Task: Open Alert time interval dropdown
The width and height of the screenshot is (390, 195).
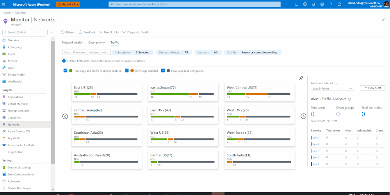Action: click(332, 89)
